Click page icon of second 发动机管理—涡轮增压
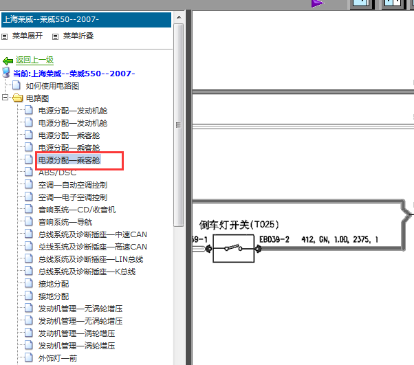 point(29,346)
